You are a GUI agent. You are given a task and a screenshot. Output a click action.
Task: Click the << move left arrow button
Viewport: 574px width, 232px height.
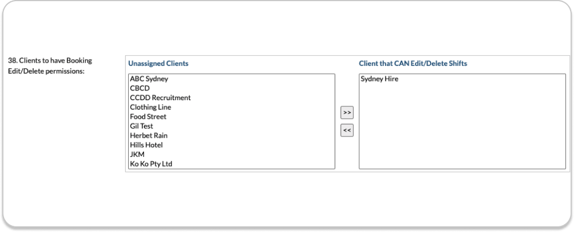click(x=347, y=130)
